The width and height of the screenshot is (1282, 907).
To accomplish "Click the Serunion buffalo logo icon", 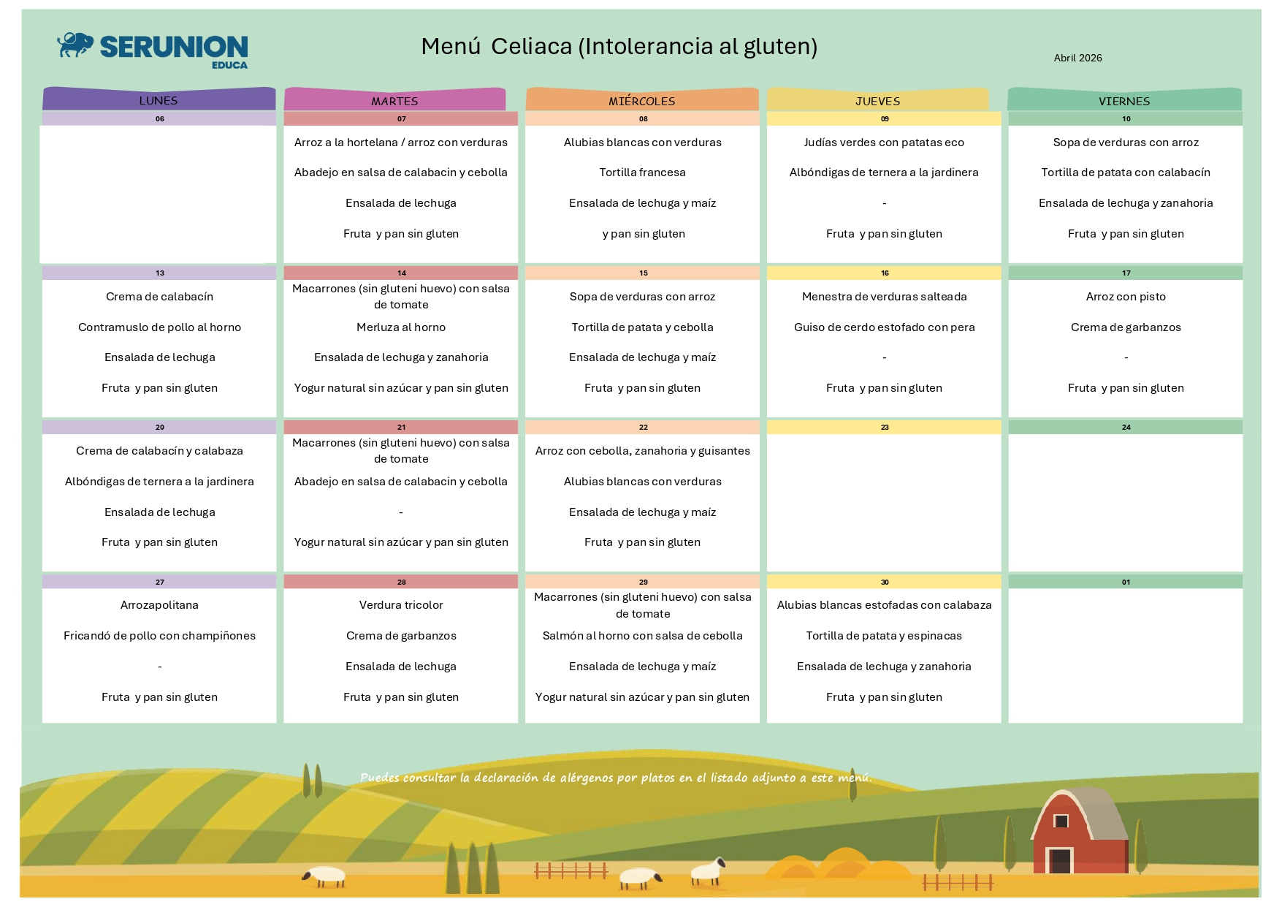I will [75, 45].
